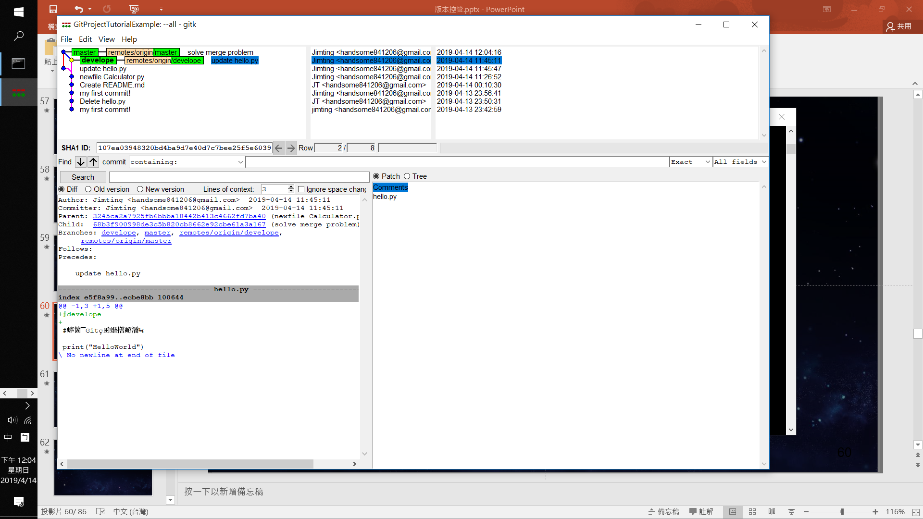Click the Search button
This screenshot has width=923, height=519.
click(83, 177)
